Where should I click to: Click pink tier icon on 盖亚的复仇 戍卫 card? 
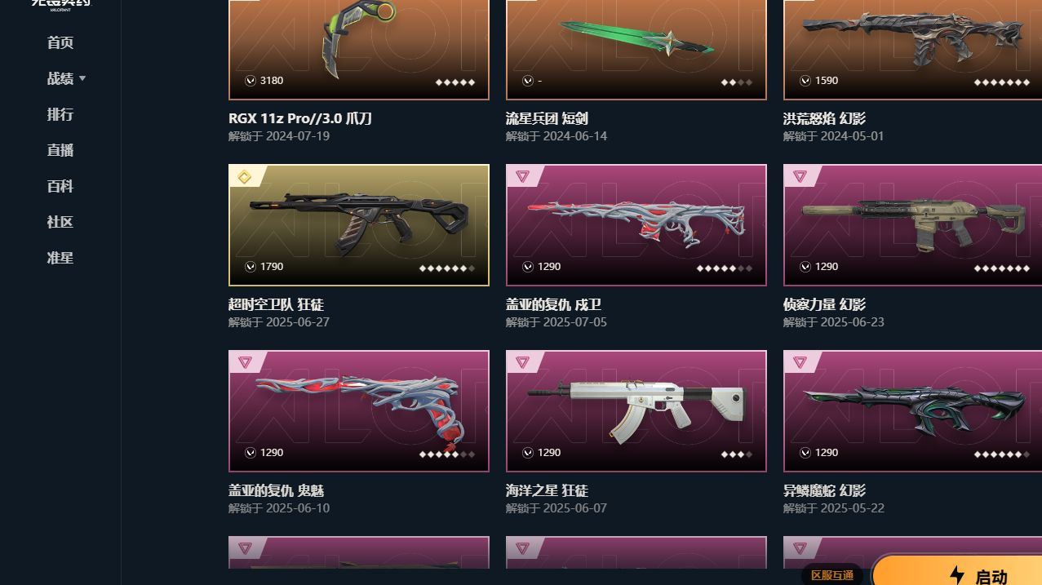tap(522, 176)
